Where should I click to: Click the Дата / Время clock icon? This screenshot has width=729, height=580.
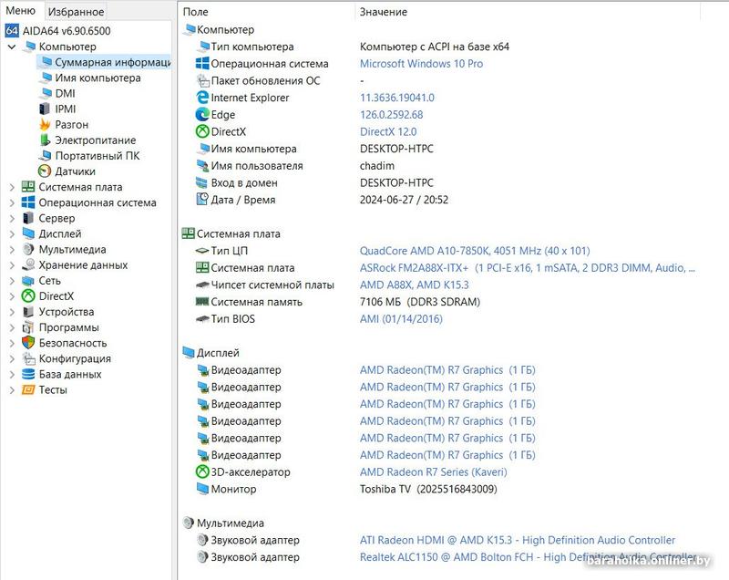[202, 199]
